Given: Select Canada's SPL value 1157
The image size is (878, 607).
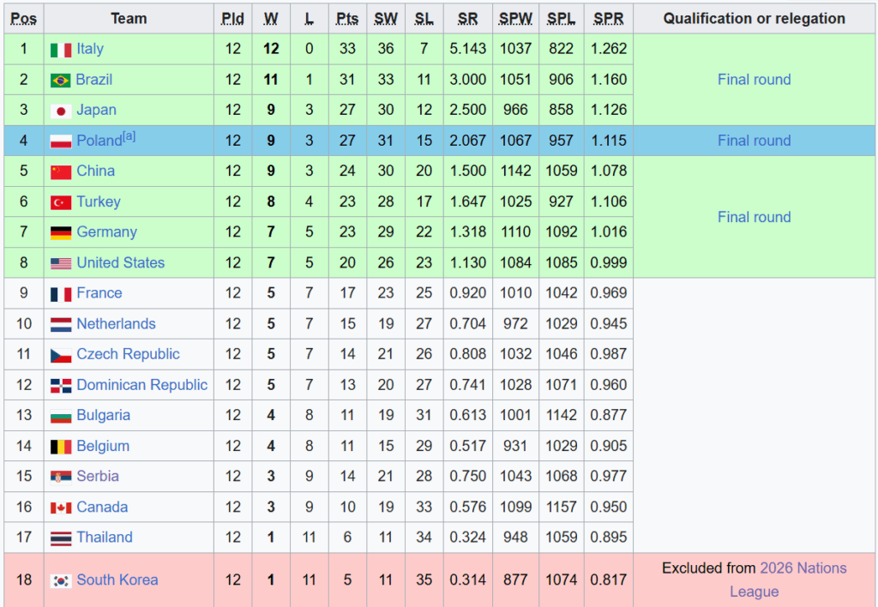Looking at the screenshot, I should (x=561, y=507).
